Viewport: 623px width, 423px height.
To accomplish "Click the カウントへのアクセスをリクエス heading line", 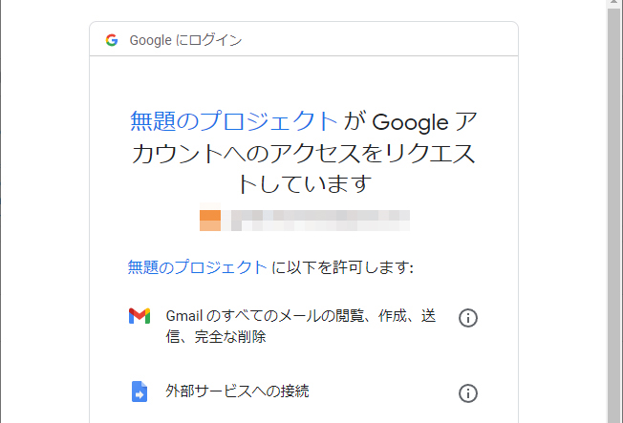I will (x=304, y=153).
